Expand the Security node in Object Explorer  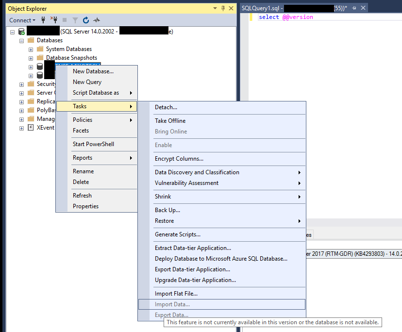pyautogui.click(x=21, y=83)
